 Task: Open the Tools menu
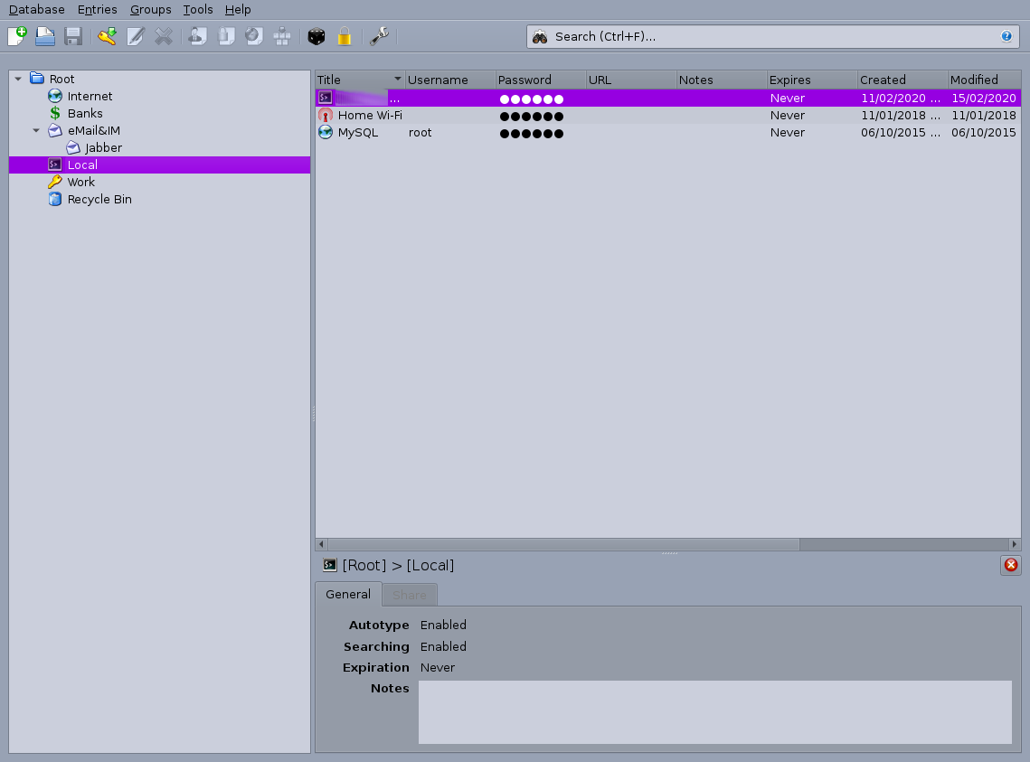pos(197,10)
